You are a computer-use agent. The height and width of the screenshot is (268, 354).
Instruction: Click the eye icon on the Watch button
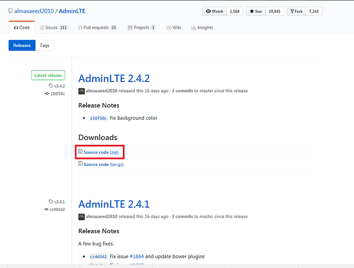[208, 11]
